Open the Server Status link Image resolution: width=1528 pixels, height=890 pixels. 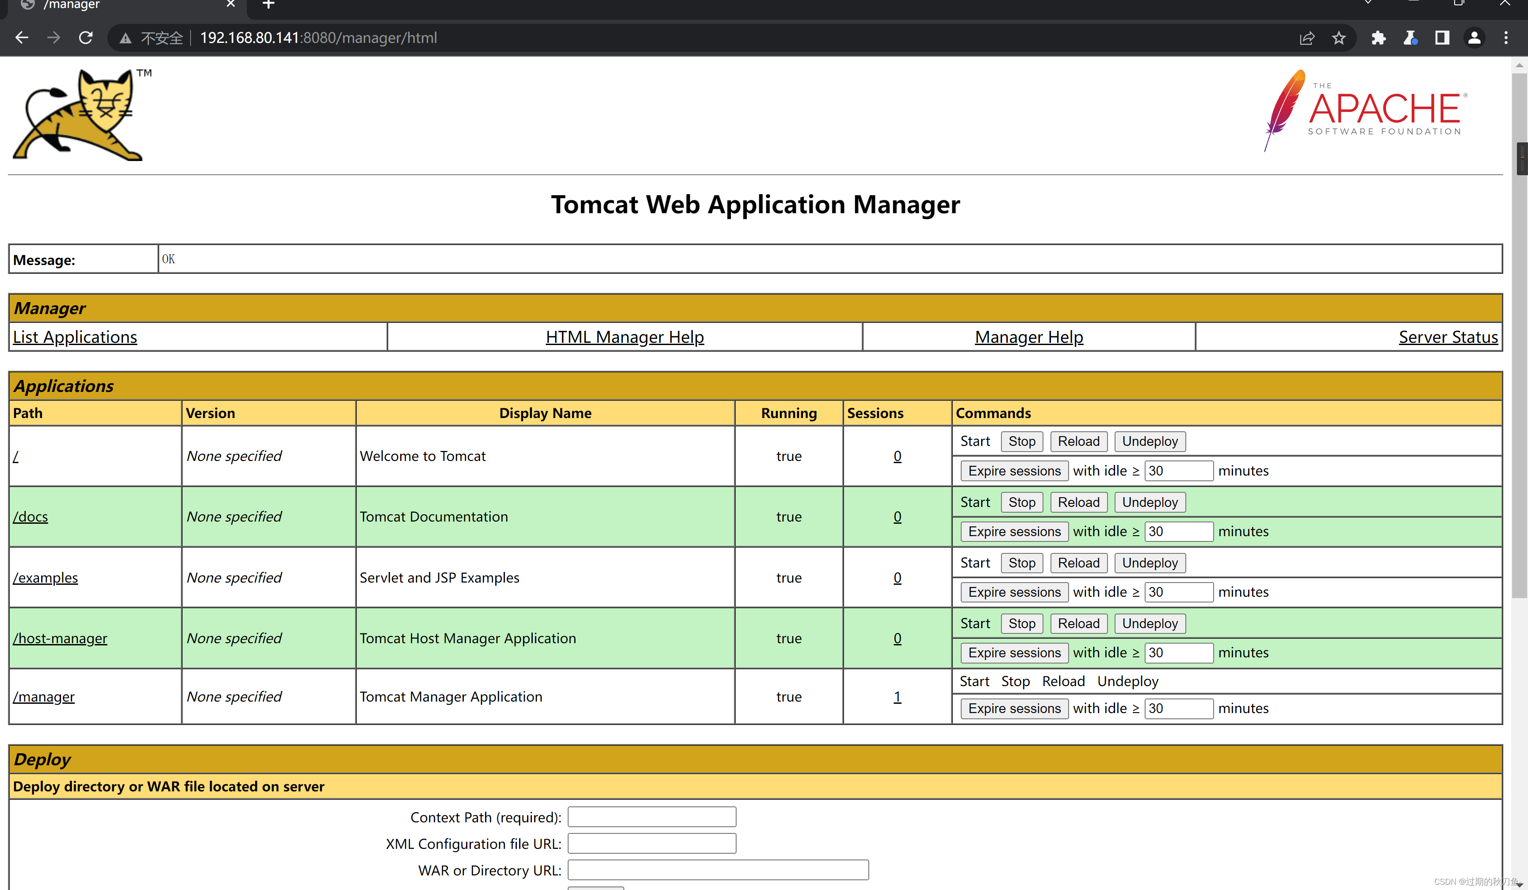pos(1448,337)
